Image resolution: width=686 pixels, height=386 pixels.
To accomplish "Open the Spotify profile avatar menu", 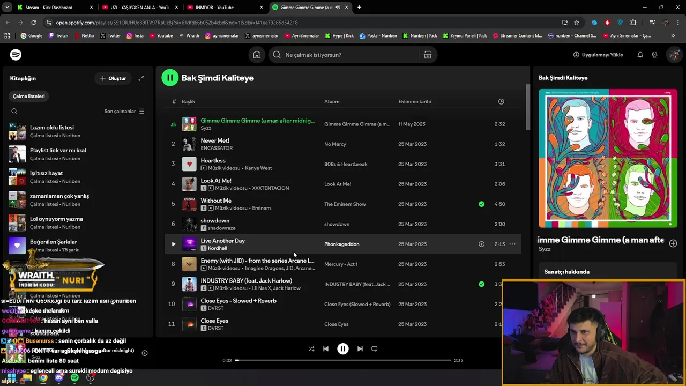I will click(674, 55).
